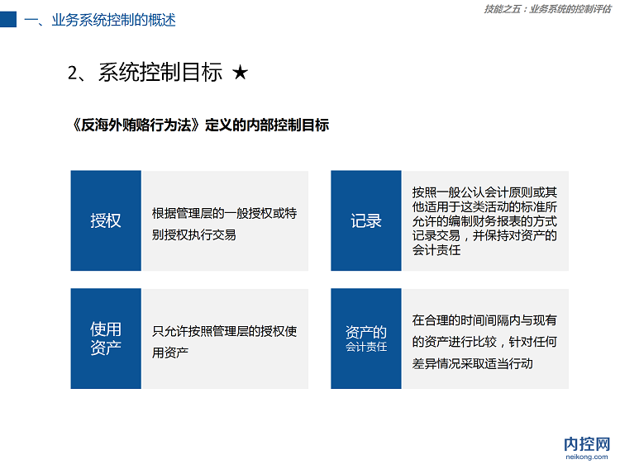The image size is (620, 464).
Task: Select the blue 资产的会计责任 box
Action: 365,339
